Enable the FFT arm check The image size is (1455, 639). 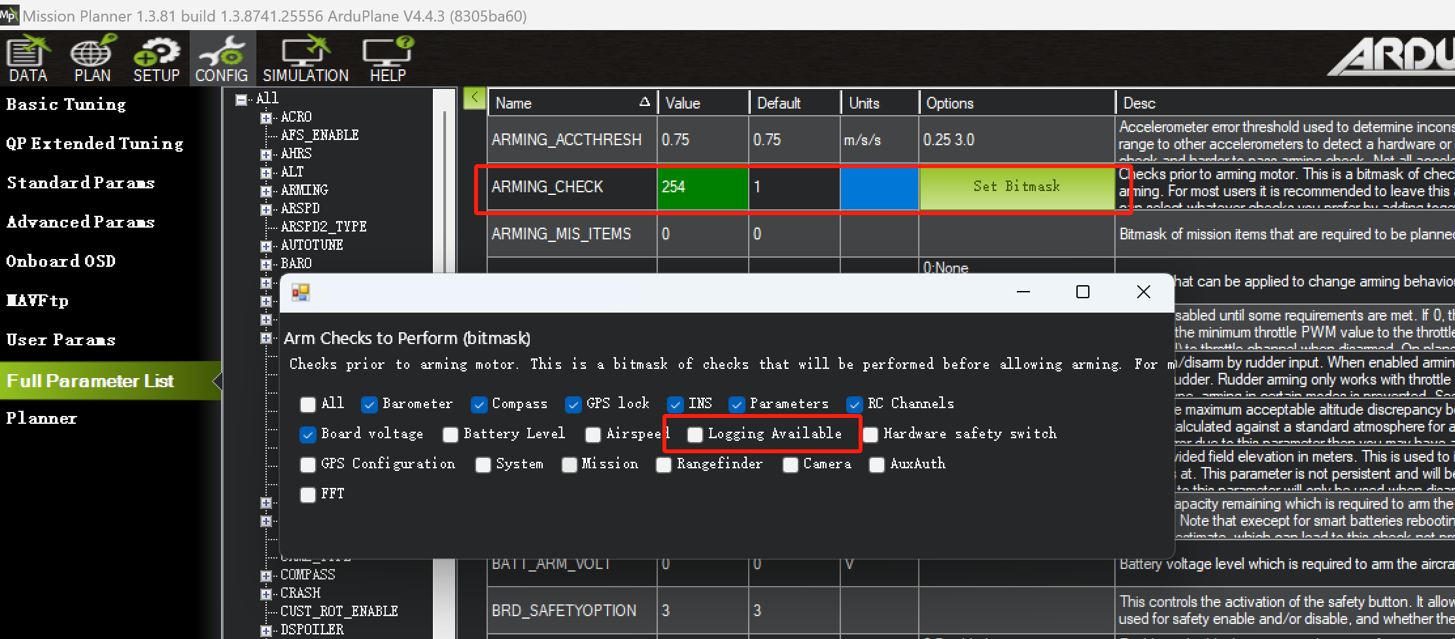[x=308, y=494]
